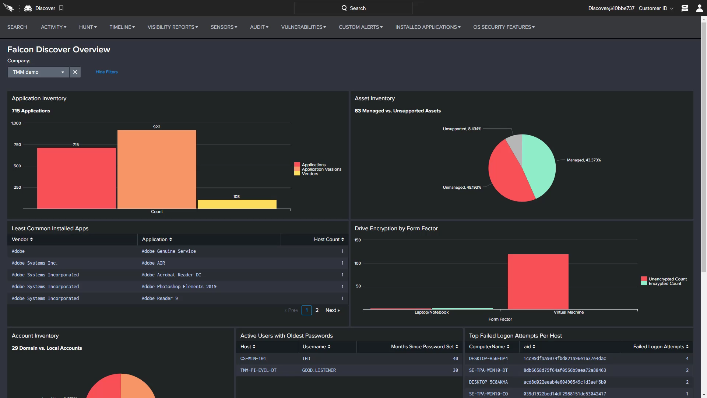Expand the VISIBILITY REPORTS menu
The height and width of the screenshot is (398, 707).
tap(173, 27)
